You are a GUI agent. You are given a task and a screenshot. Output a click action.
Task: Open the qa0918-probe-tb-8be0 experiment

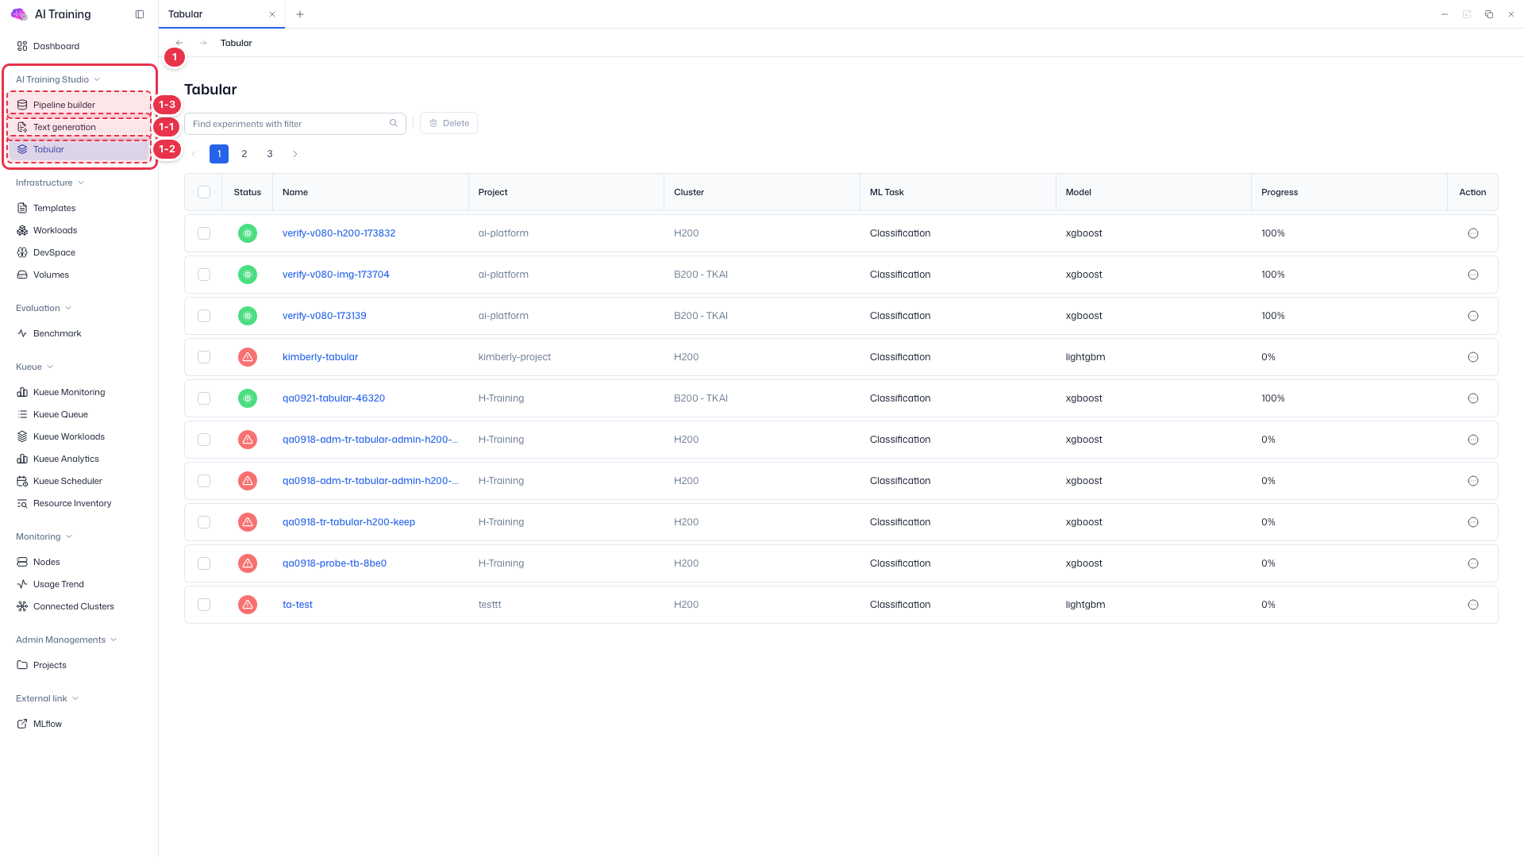click(x=334, y=563)
